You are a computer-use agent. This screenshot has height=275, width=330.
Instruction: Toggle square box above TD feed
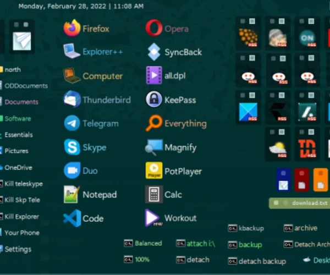tap(311, 132)
